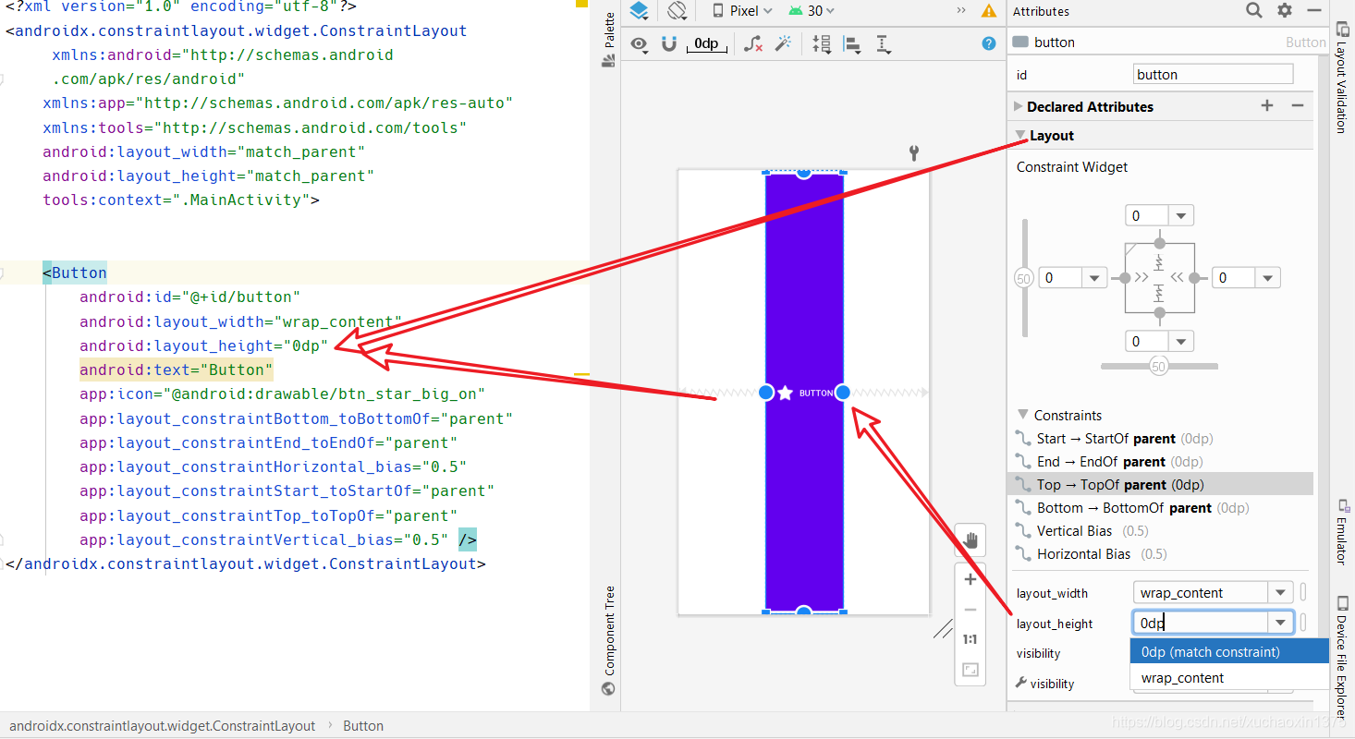Screen dimensions: 1355x739
Task: Toggle autoconnect magnet icon
Action: coord(670,43)
